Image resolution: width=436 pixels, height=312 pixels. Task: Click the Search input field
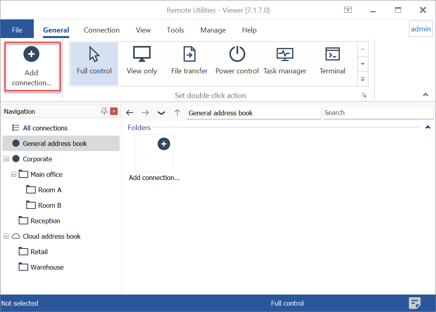click(x=378, y=113)
